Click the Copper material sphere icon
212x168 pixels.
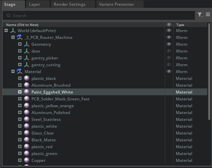[x=27, y=160]
